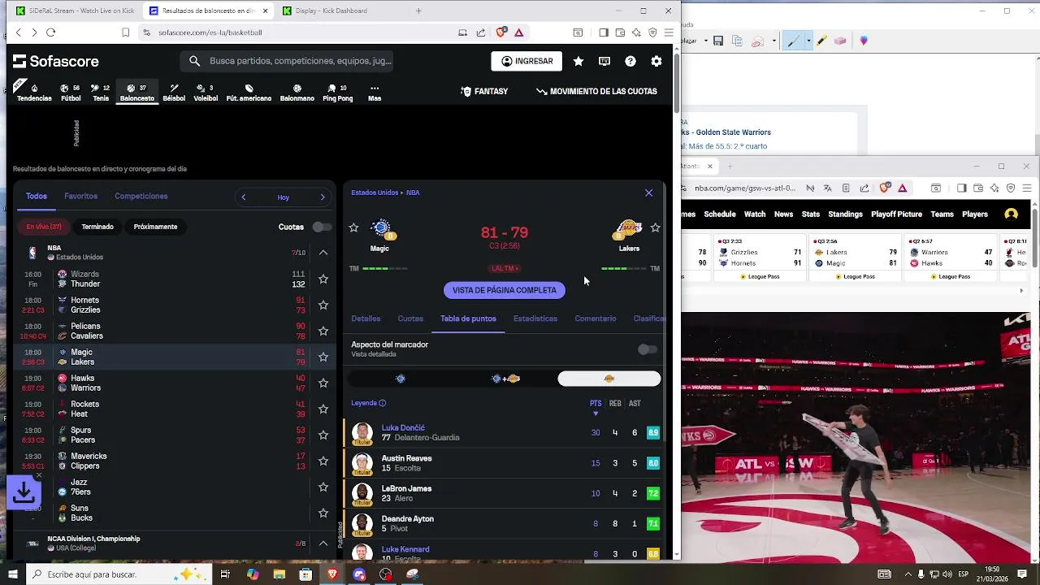This screenshot has width=1040, height=585.
Task: Go to previous day arrow
Action: pyautogui.click(x=243, y=197)
